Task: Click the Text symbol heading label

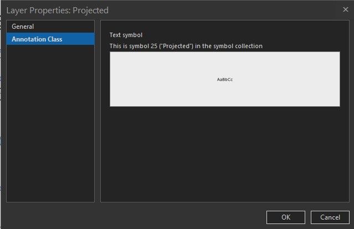Action: [x=126, y=35]
